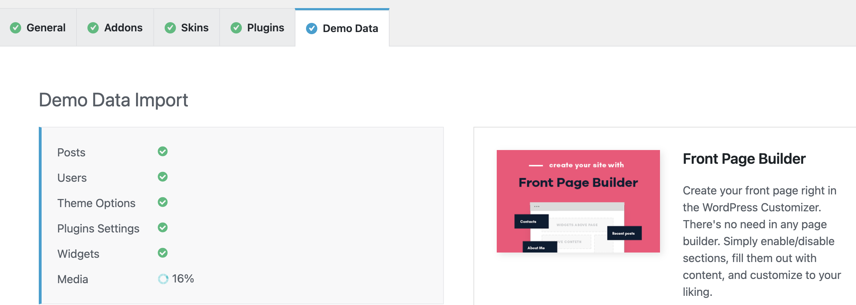Switch to the General tab
The image size is (856, 305).
38,27
